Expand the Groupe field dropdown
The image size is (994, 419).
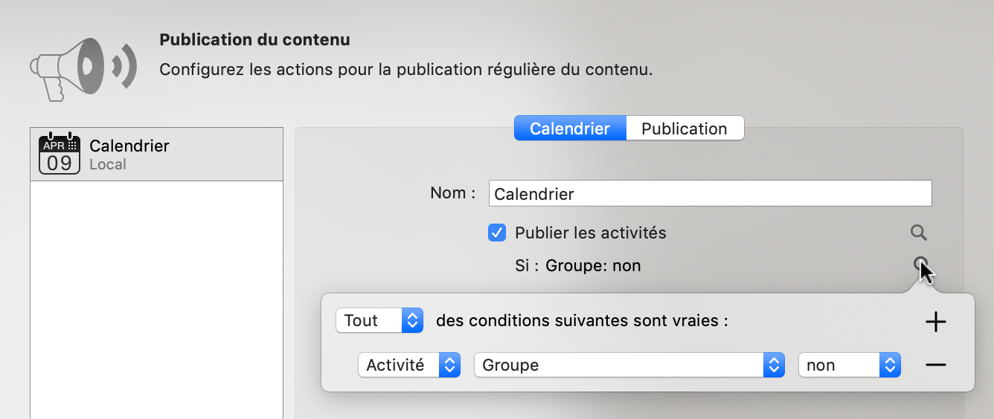pyautogui.click(x=629, y=365)
